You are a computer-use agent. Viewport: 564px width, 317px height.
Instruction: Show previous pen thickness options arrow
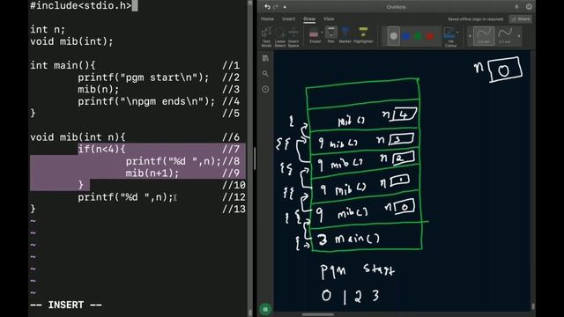[470, 36]
